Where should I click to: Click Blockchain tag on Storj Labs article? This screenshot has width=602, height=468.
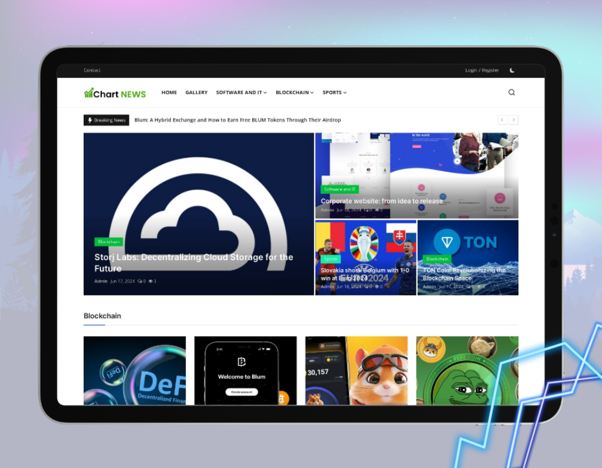click(x=109, y=242)
